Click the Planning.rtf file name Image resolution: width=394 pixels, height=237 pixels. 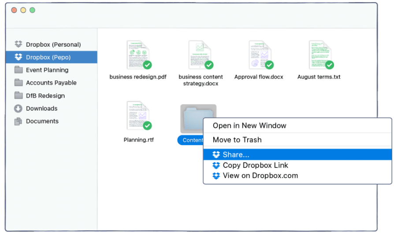139,140
